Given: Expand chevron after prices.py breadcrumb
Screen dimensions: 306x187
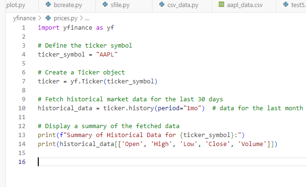Looking at the screenshot, I should pos(81,18).
